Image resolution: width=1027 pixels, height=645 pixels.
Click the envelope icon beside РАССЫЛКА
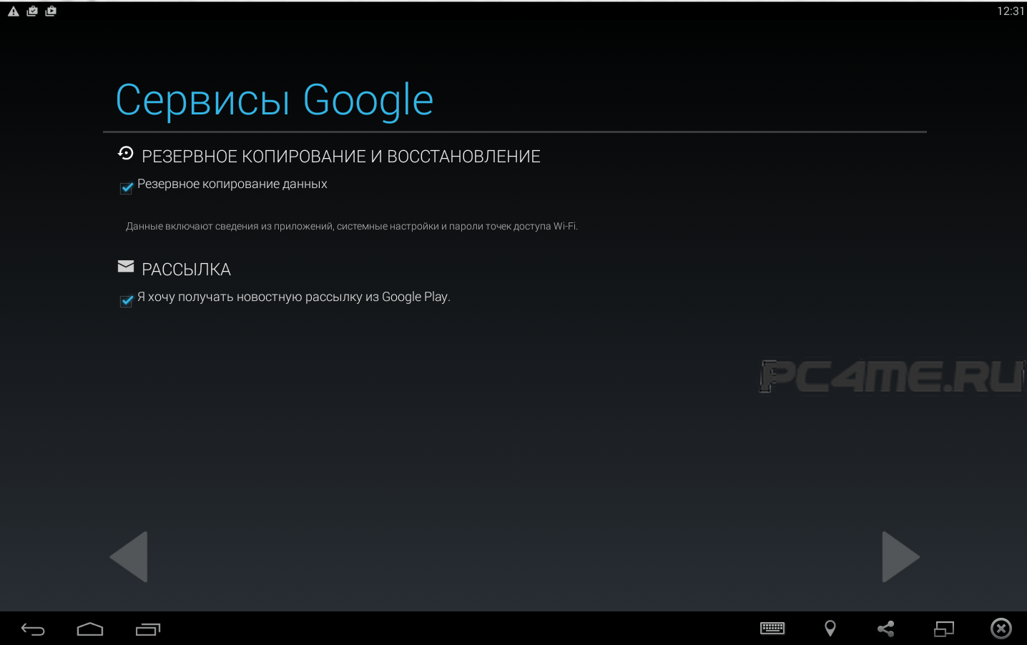pyautogui.click(x=126, y=266)
